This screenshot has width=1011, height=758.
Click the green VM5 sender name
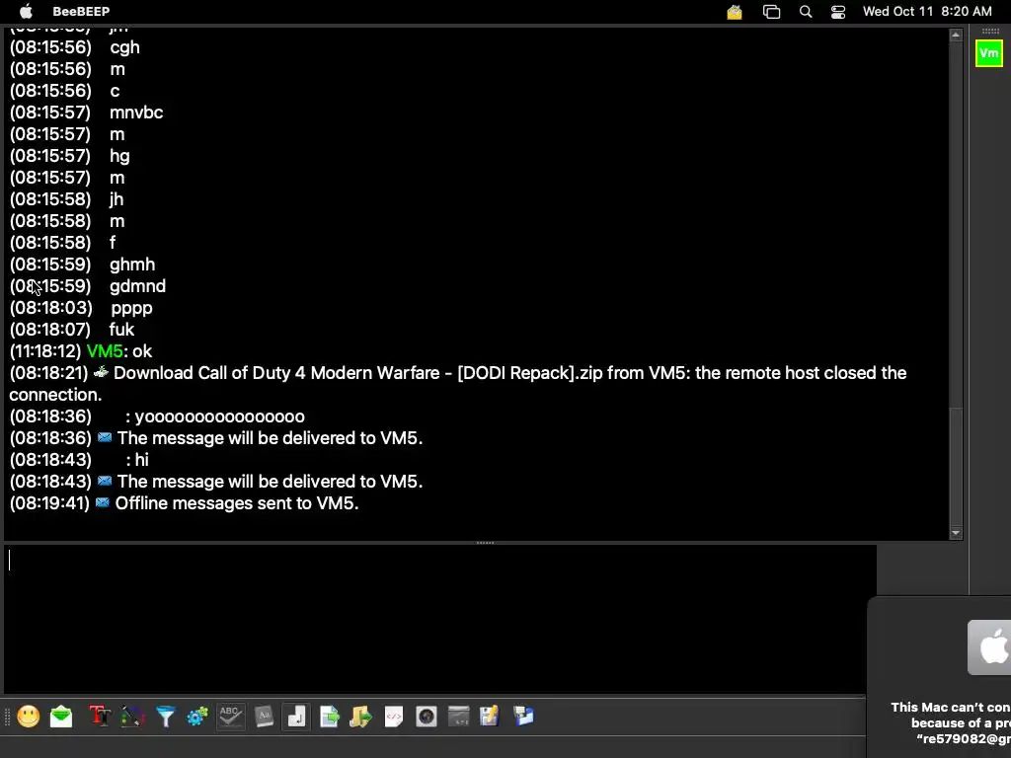[x=105, y=351]
